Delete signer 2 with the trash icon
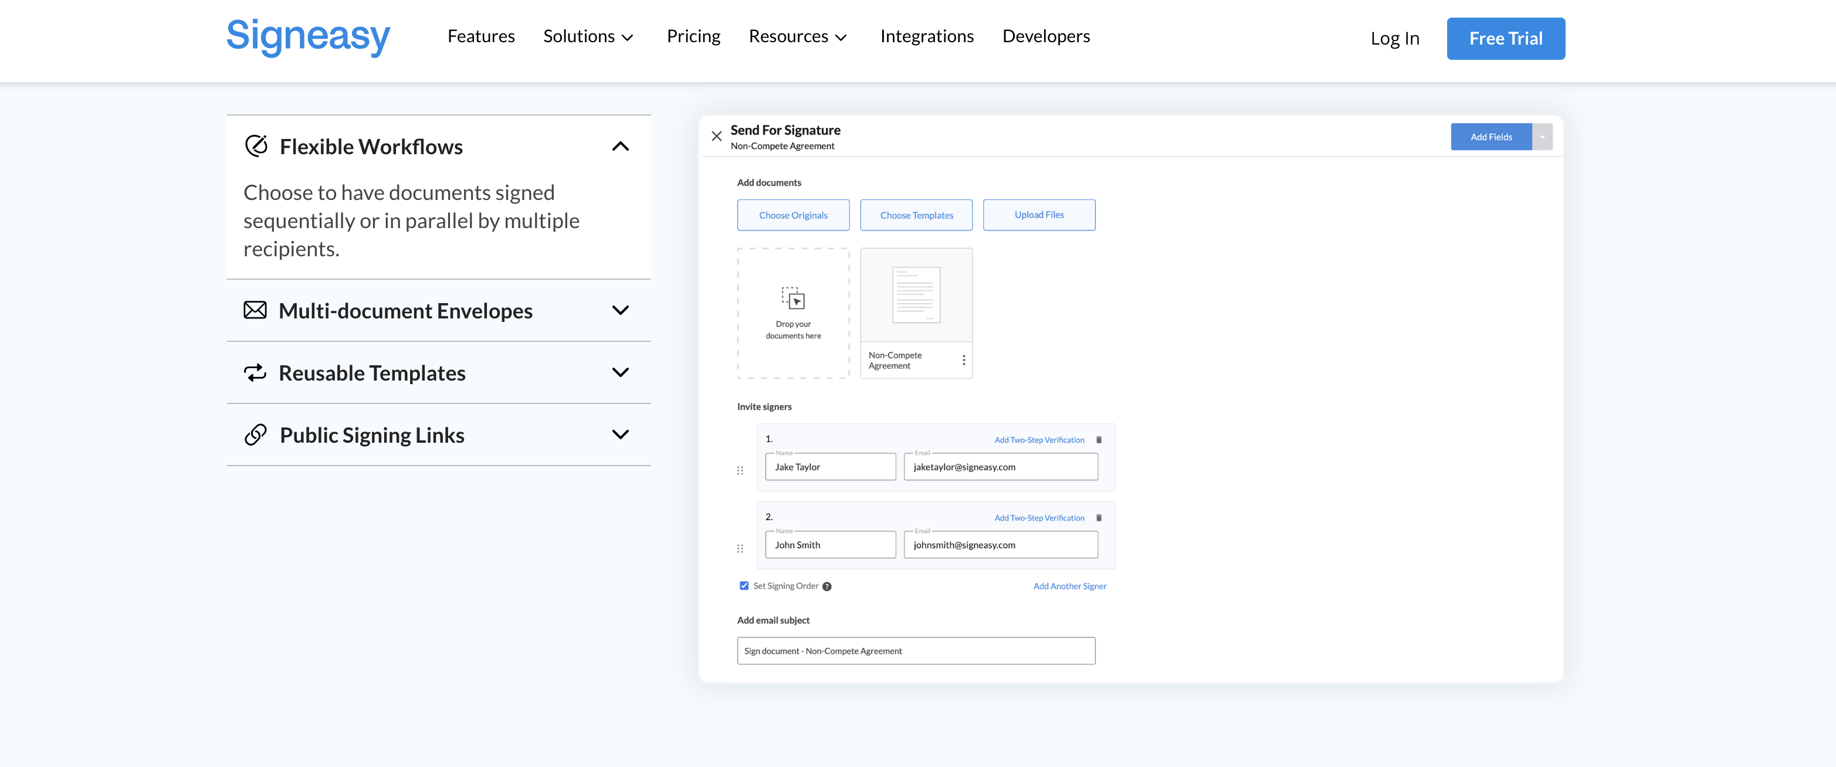 1098,518
